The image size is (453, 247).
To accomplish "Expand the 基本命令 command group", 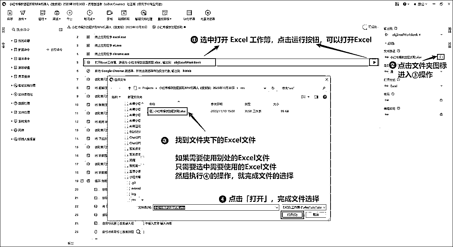I will click(x=12, y=59).
